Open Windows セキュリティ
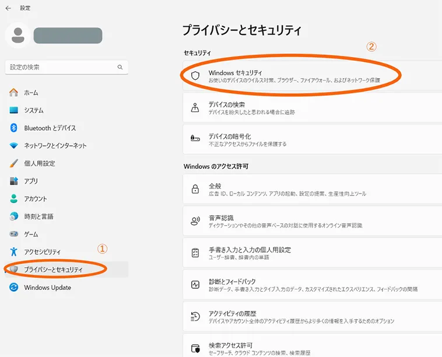Viewport: 442px width, 357px height. pos(313,76)
